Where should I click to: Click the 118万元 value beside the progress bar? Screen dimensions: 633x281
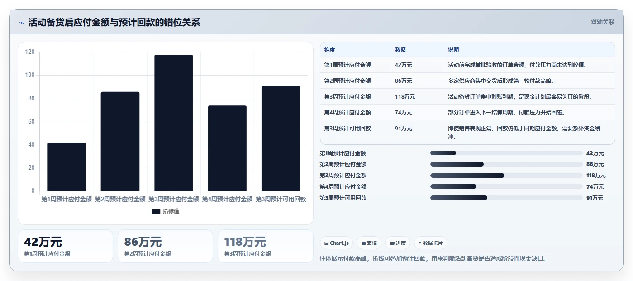[596, 176]
